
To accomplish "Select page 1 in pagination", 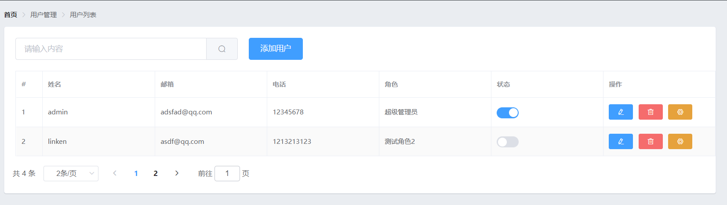I will pos(136,173).
